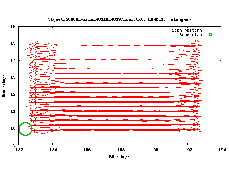
Task: Click the y-axis tick label 10
Action: coord(13,128)
